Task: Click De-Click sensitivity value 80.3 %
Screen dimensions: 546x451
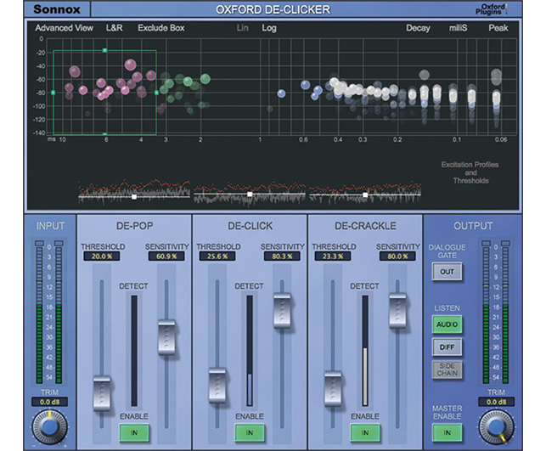Action: pyautogui.click(x=282, y=257)
